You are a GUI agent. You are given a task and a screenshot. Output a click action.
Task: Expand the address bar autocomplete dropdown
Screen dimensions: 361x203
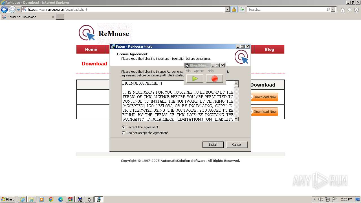pyautogui.click(x=228, y=10)
